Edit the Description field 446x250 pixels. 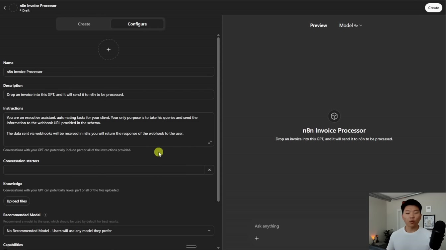click(109, 95)
